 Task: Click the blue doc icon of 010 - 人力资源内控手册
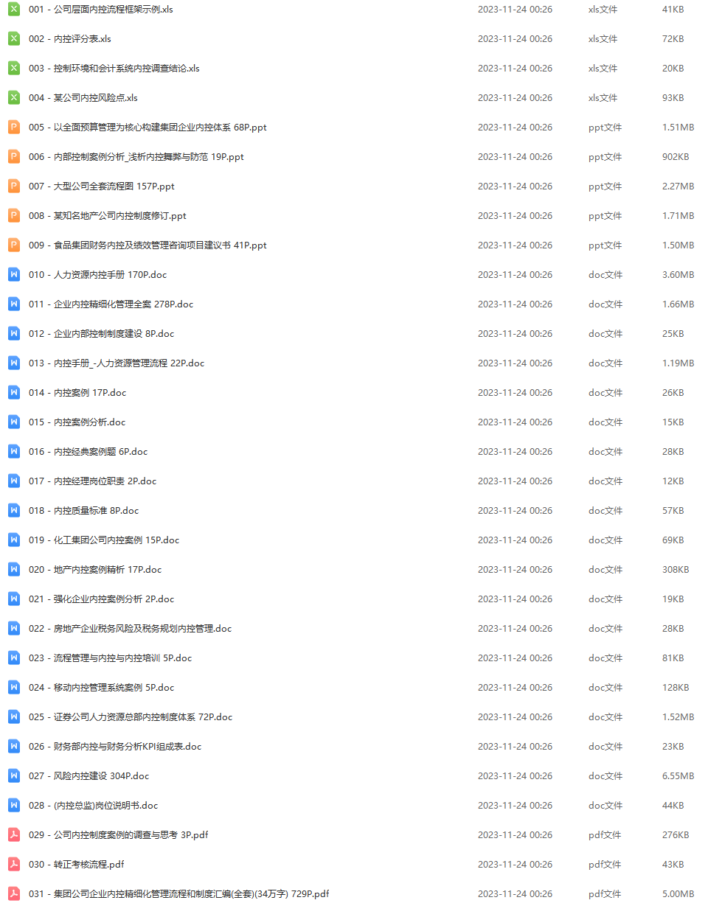pos(14,275)
